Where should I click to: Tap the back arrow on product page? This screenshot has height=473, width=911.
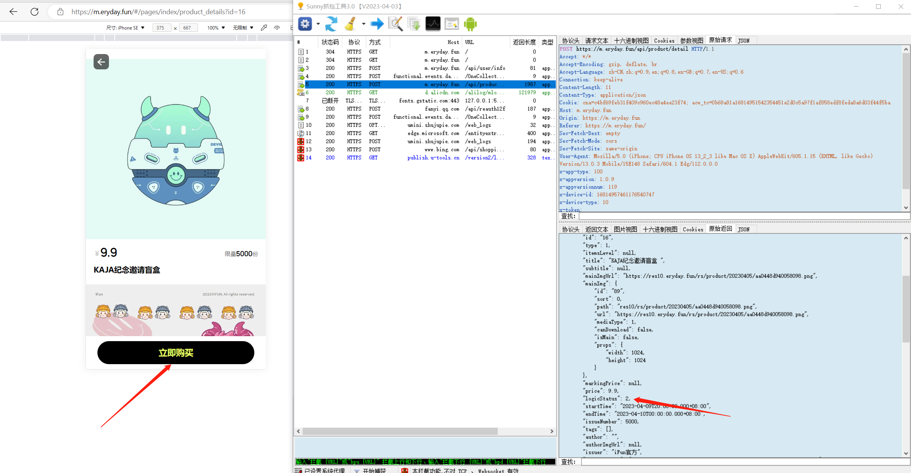pos(101,62)
